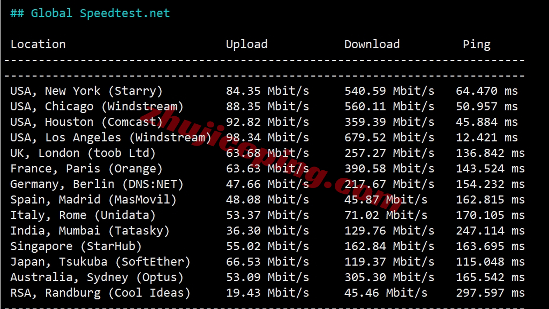This screenshot has width=549, height=309.
Task: Select the Download column header
Action: tap(372, 44)
